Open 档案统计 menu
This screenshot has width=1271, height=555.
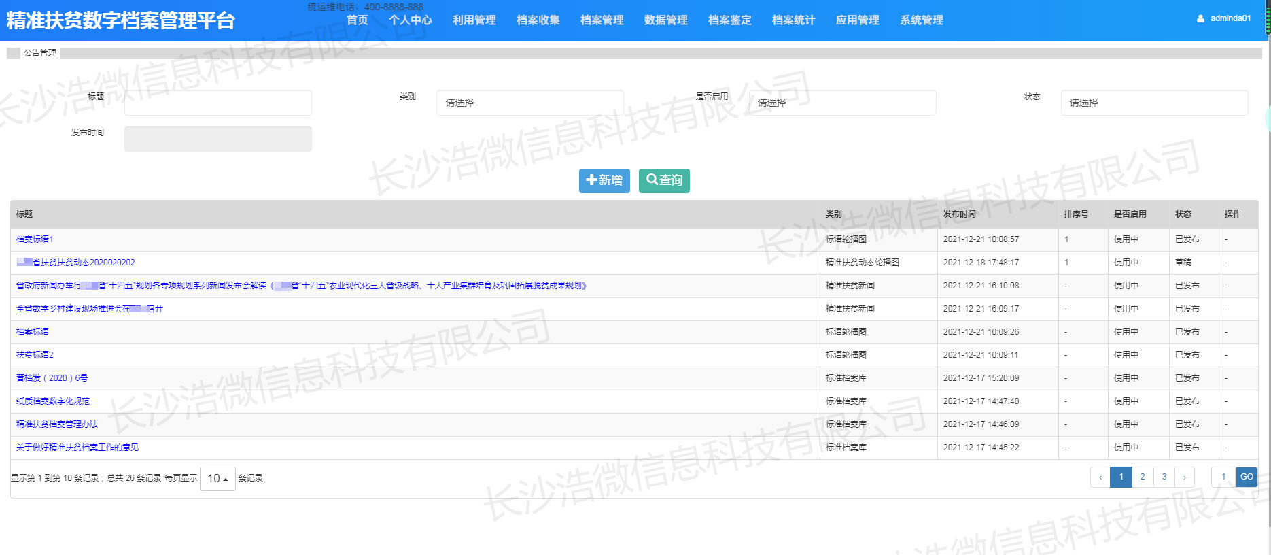[x=794, y=20]
